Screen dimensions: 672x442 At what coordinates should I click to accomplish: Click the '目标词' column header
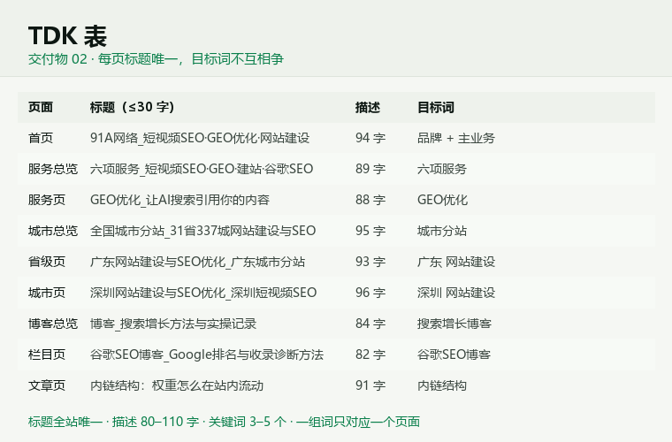[x=436, y=107]
